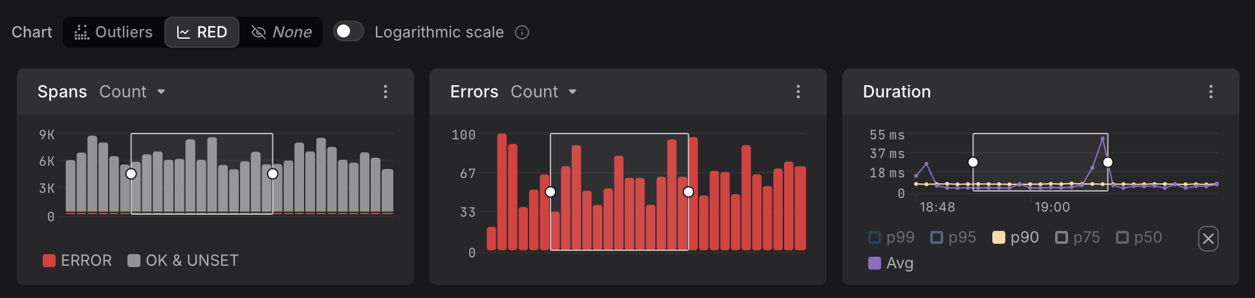Check the p95 legend checkbox
Screen dimensions: 1255x298
937,237
